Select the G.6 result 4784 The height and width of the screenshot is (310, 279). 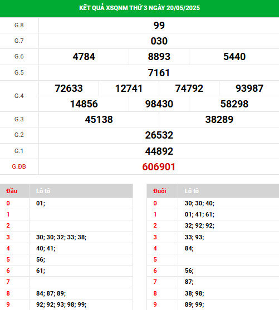(x=84, y=57)
